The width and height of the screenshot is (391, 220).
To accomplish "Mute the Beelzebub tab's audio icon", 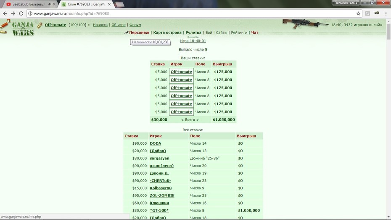I will click(49, 4).
